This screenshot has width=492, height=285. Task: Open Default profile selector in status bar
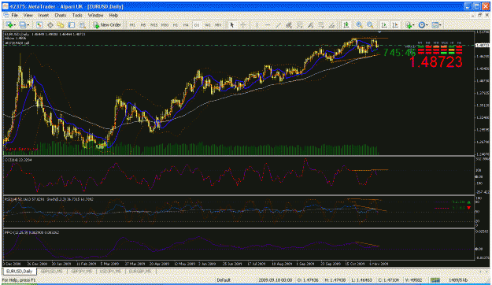click(224, 280)
